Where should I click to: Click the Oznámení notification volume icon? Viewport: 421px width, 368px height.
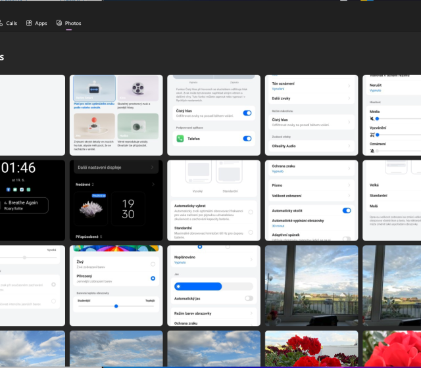coord(372,150)
